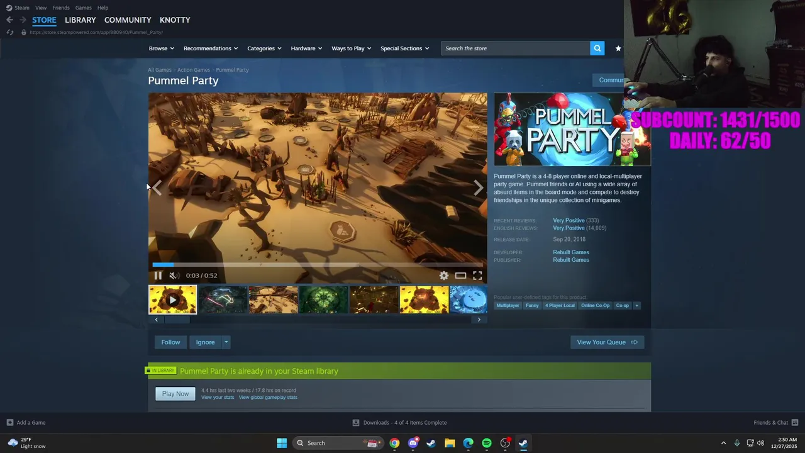Screen dimensions: 805x453
Task: Open the View your stats link
Action: pos(218,398)
